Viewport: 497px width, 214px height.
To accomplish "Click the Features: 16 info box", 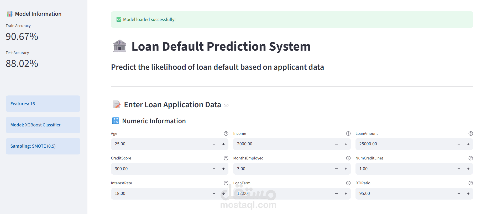I will point(43,104).
